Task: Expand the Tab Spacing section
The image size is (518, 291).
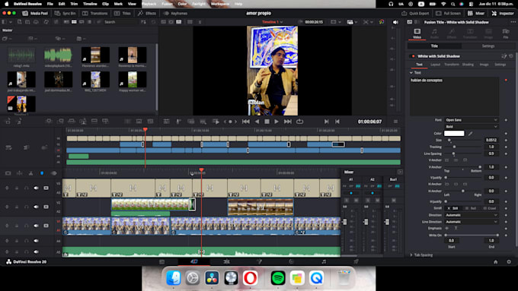Action: tap(411, 255)
